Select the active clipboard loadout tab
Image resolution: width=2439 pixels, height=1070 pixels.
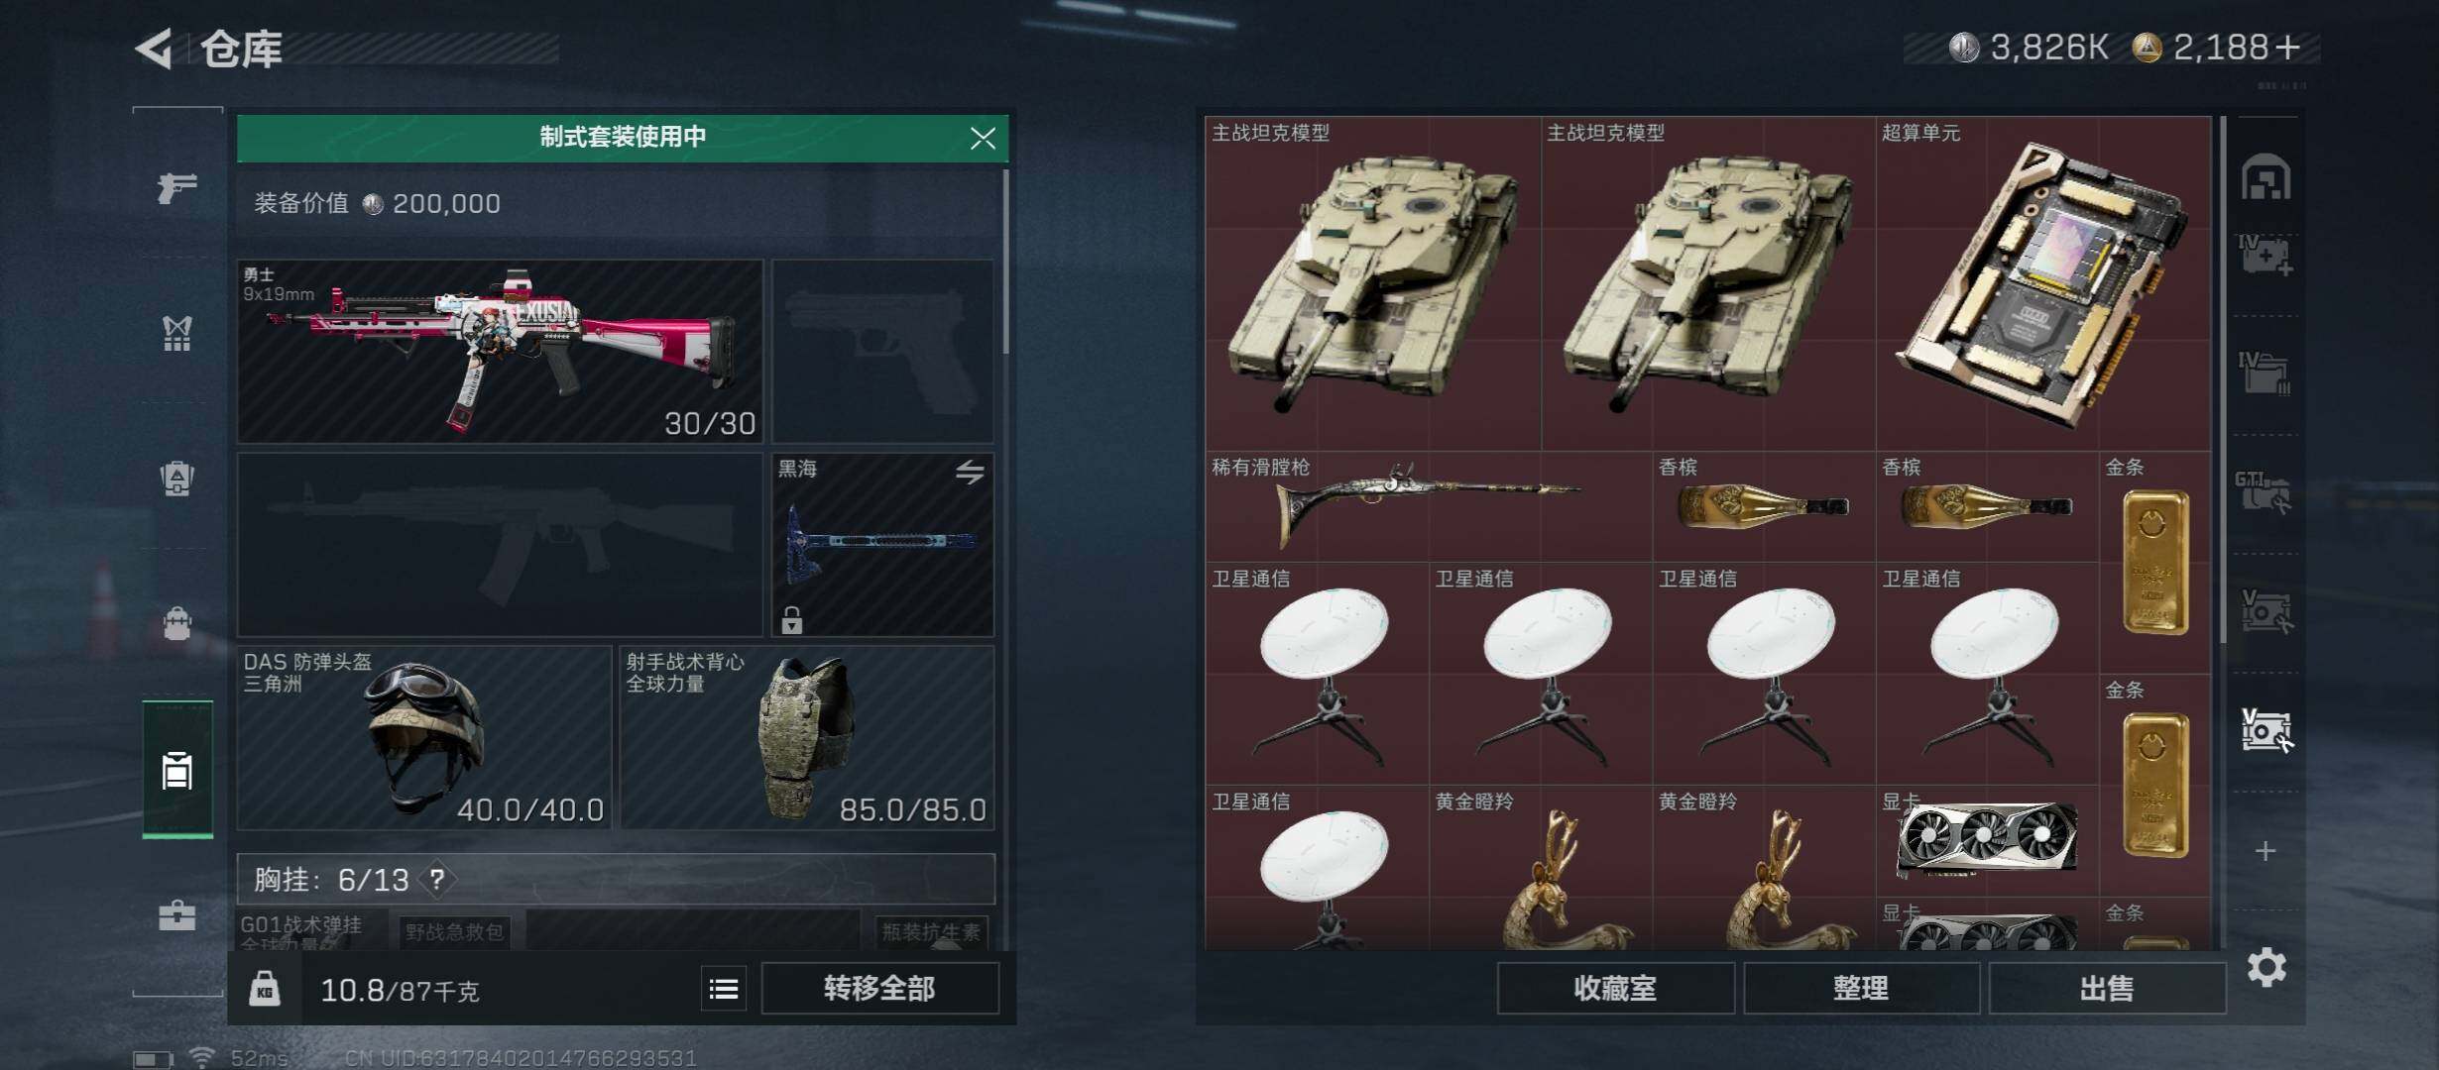(177, 769)
